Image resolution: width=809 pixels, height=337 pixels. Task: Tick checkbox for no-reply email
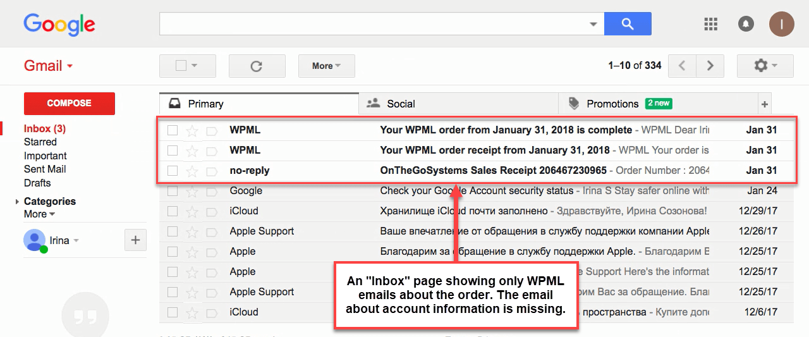pos(173,171)
